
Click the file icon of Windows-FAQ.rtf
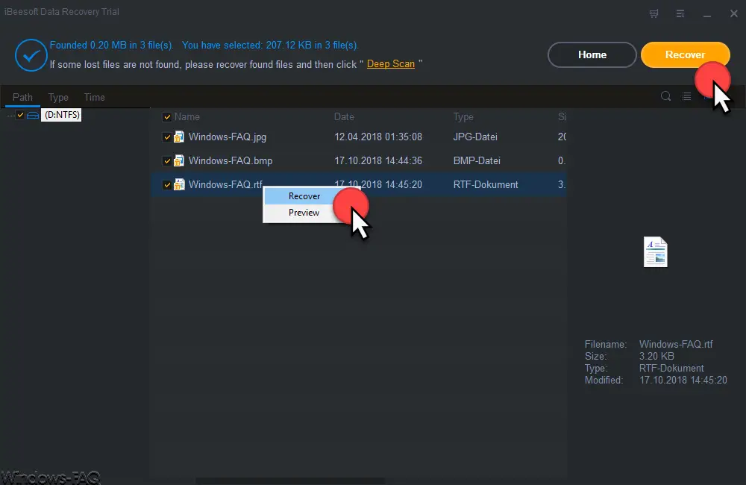(x=179, y=184)
